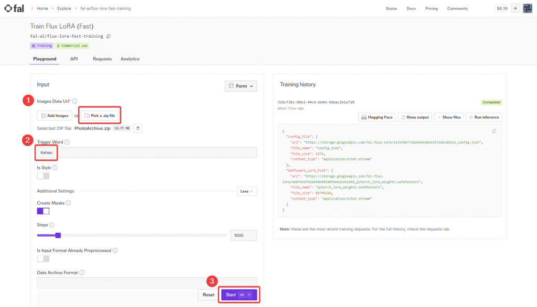
Task: Switch to the API tab
Action: click(x=74, y=59)
